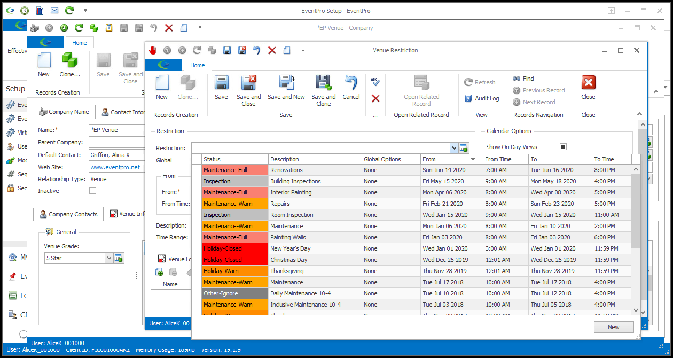Collapse the Venue Restriction ribbon with the chevron
The image size is (673, 358).
click(640, 114)
